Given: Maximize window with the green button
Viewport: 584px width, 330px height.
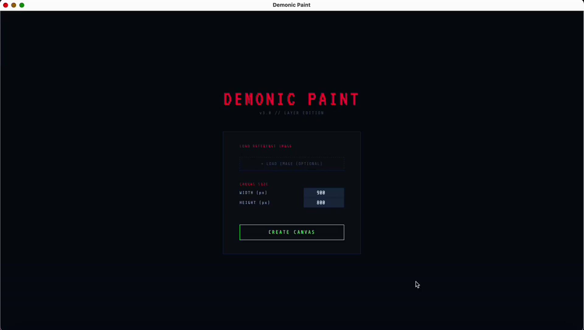Looking at the screenshot, I should (x=22, y=5).
